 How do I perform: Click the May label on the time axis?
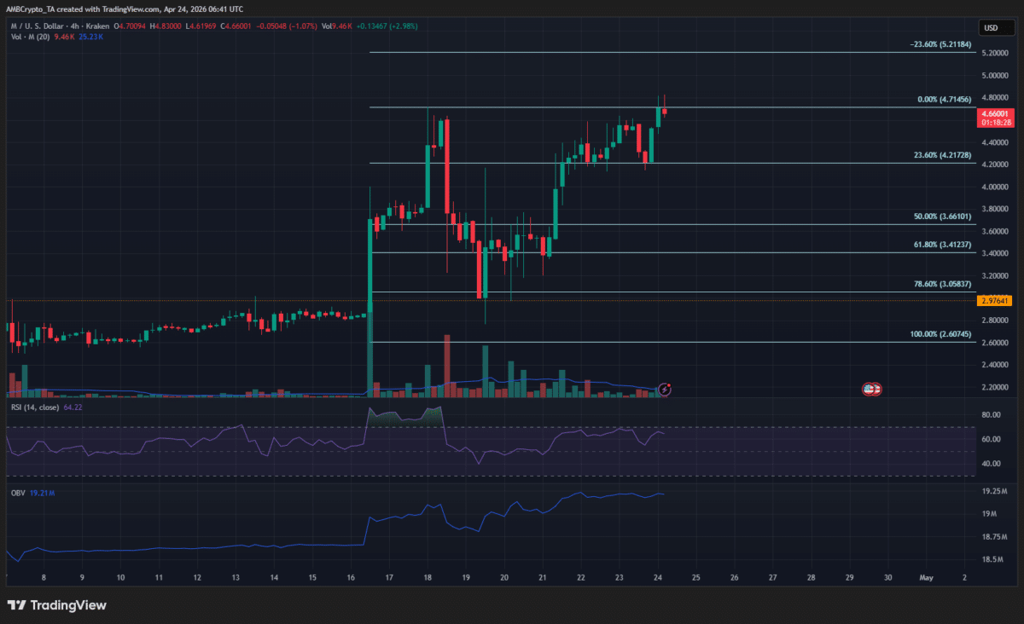point(927,577)
